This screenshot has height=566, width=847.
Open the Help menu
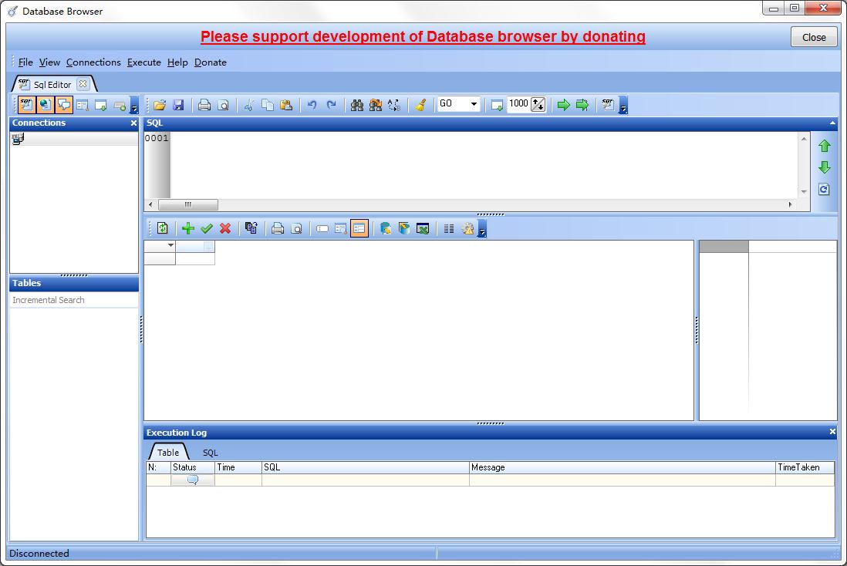click(x=177, y=62)
